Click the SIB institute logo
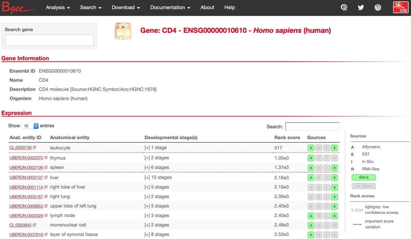411x239 pixels. 400,8
